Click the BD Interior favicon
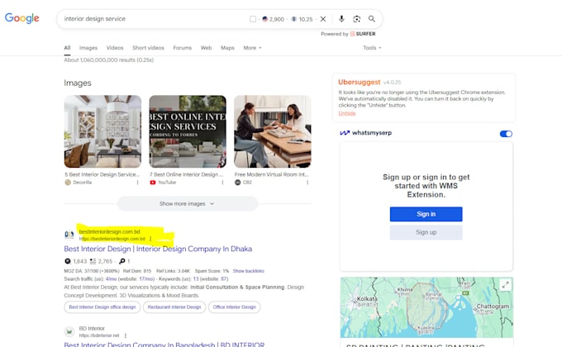Image resolution: width=562 pixels, height=347 pixels. point(69,331)
